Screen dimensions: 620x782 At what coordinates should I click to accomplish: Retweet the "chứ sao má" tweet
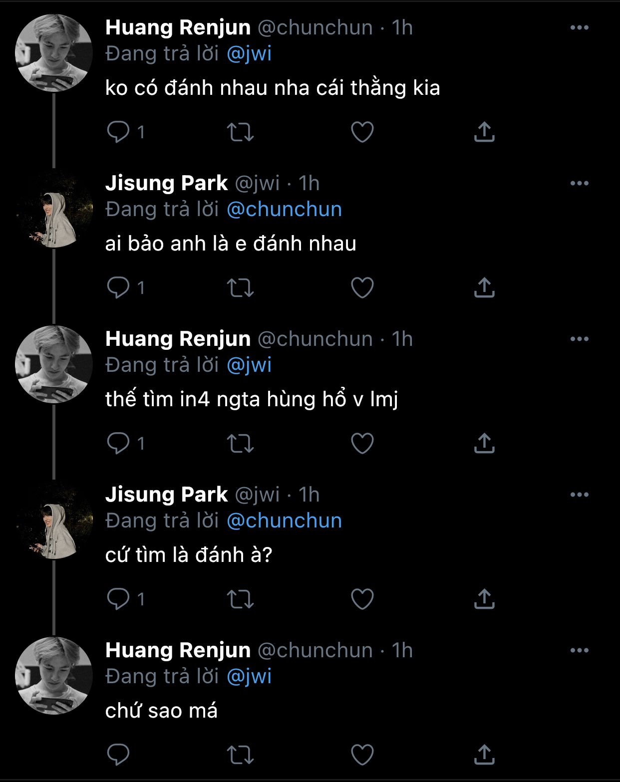241,755
